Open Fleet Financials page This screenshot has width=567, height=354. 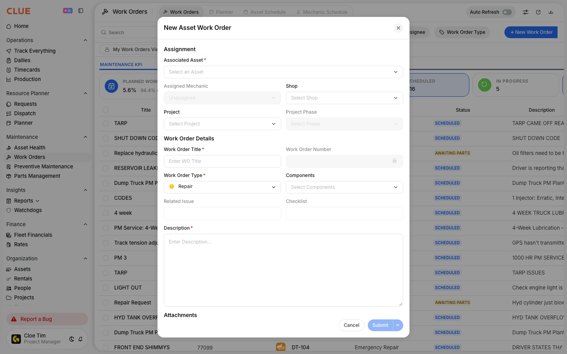point(33,235)
